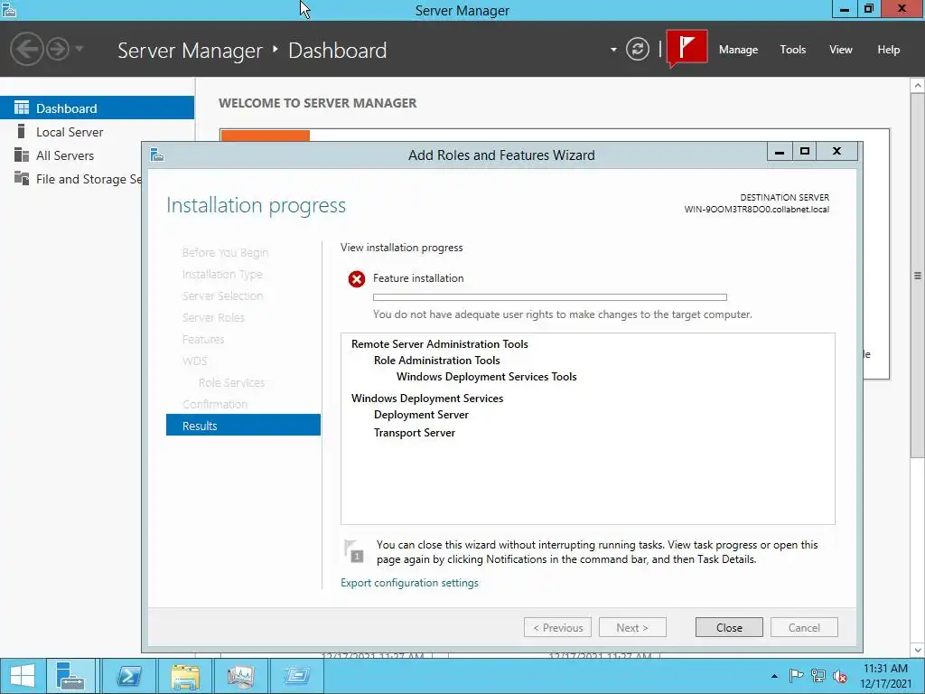Click the muted volume tray icon
The image size is (925, 694).
pos(840,676)
